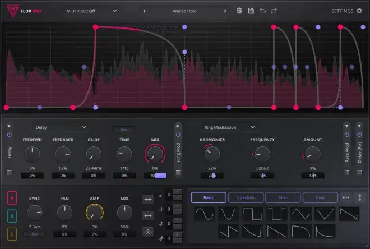Open the Ring Modulation effect type dropdown
370x249 pixels.
229,127
